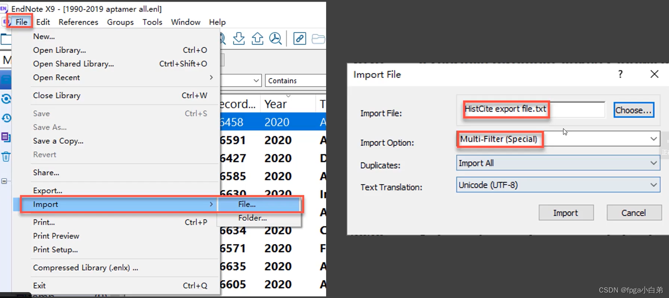The width and height of the screenshot is (669, 298).
Task: Select Open Shared Library... entry
Action: [116, 64]
